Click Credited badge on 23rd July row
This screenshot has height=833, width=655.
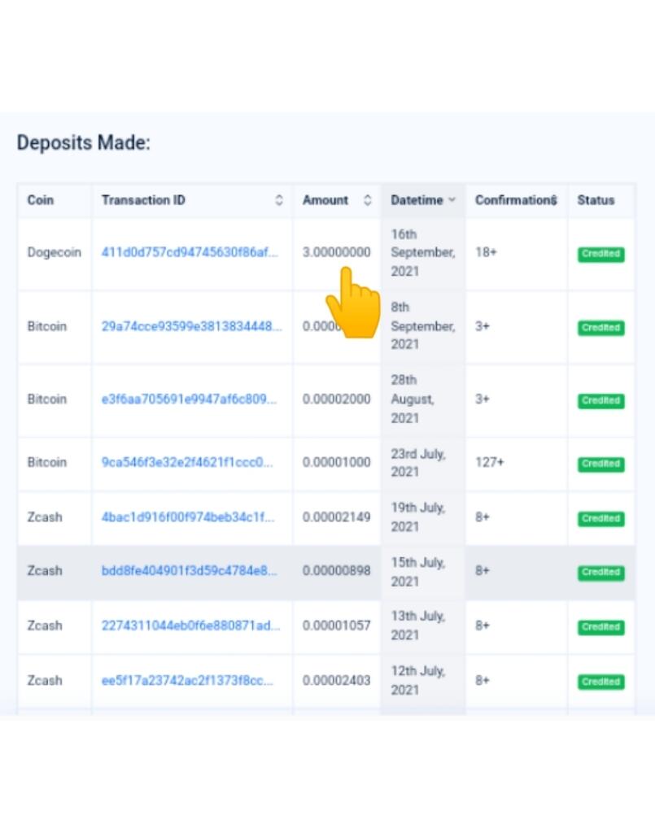[600, 464]
